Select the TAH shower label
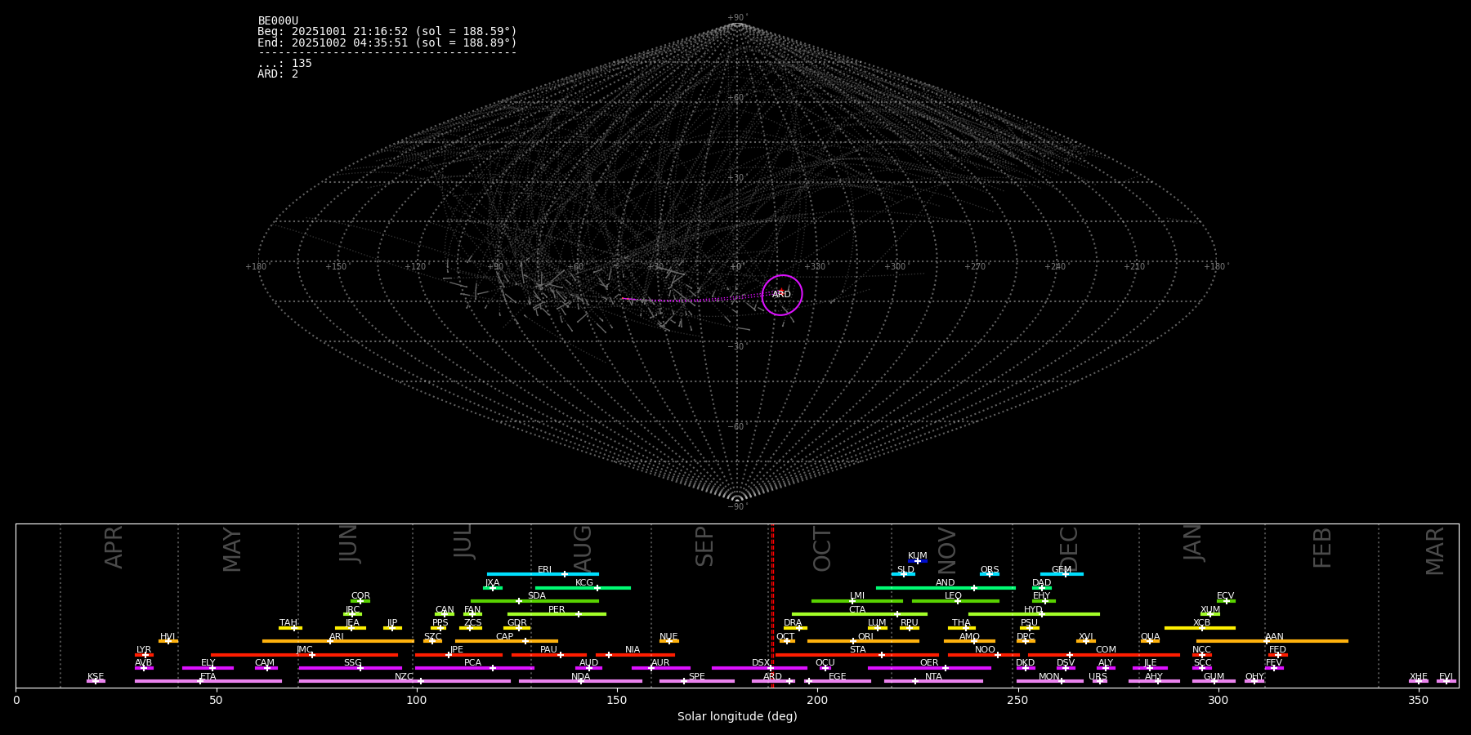The width and height of the screenshot is (1471, 735). pos(288,623)
